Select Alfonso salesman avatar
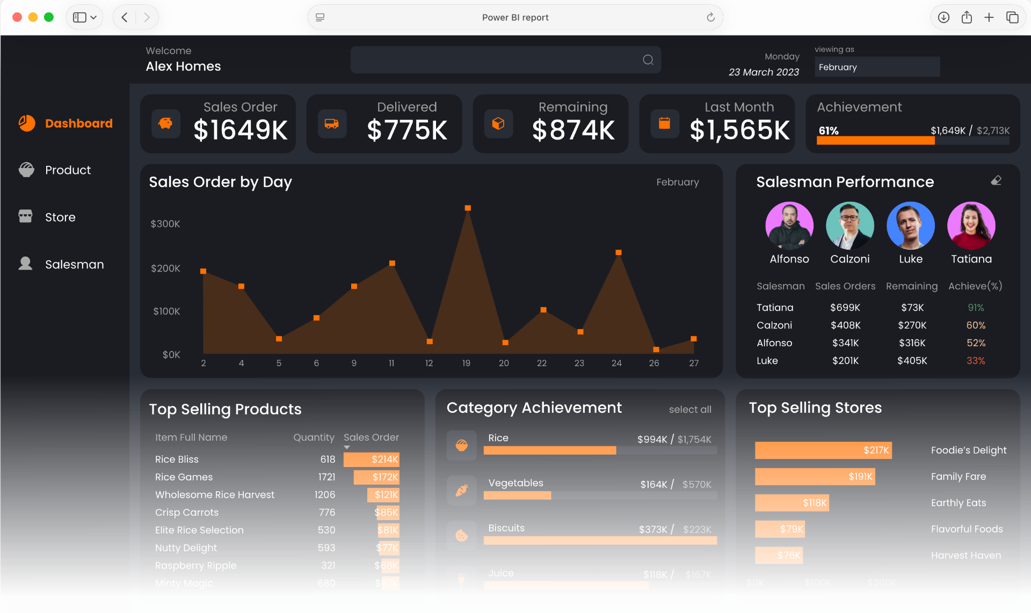Image resolution: width=1031 pixels, height=613 pixels. click(789, 226)
